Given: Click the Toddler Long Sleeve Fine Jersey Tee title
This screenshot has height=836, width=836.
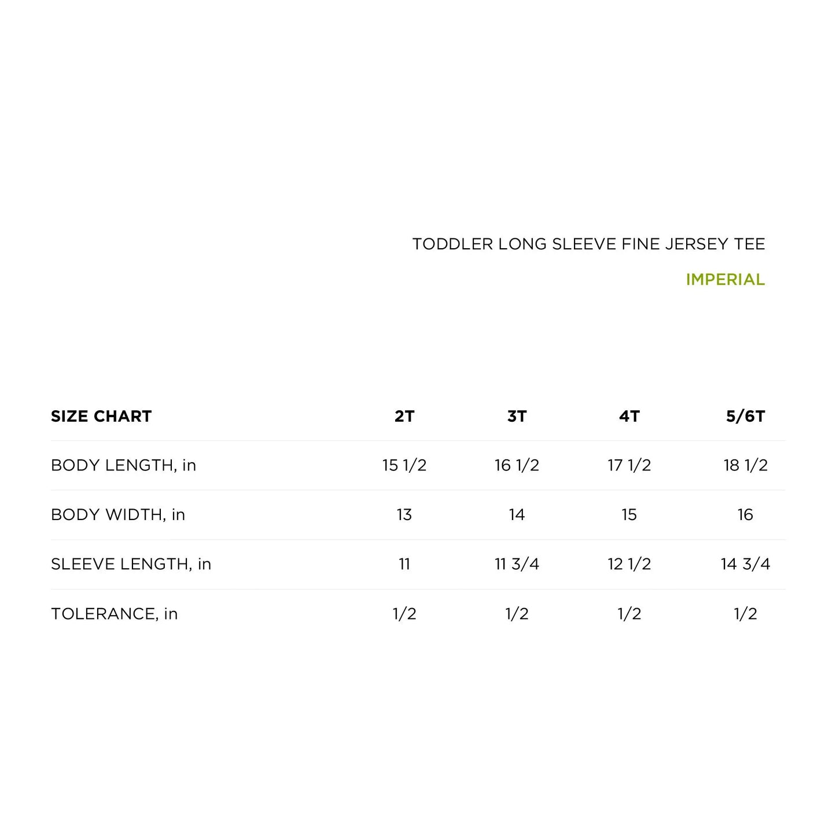Looking at the screenshot, I should [588, 244].
